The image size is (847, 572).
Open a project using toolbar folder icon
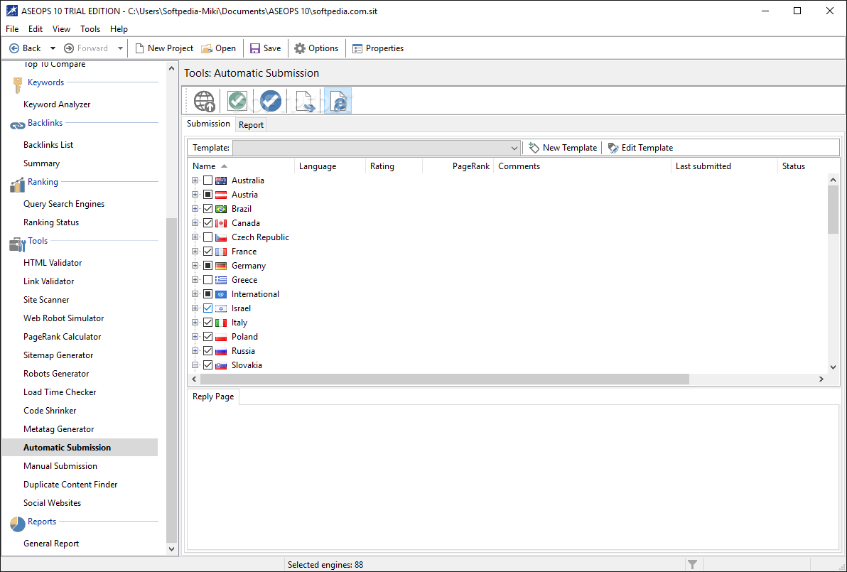click(x=219, y=48)
